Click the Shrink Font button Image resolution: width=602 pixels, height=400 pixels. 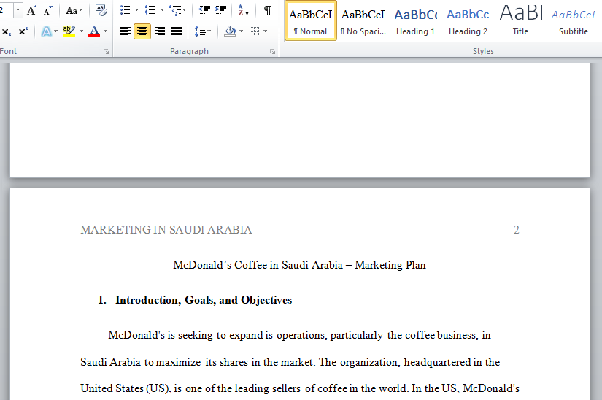click(47, 10)
